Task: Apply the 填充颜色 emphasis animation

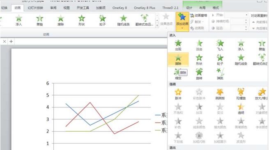Action: (x=220, y=123)
